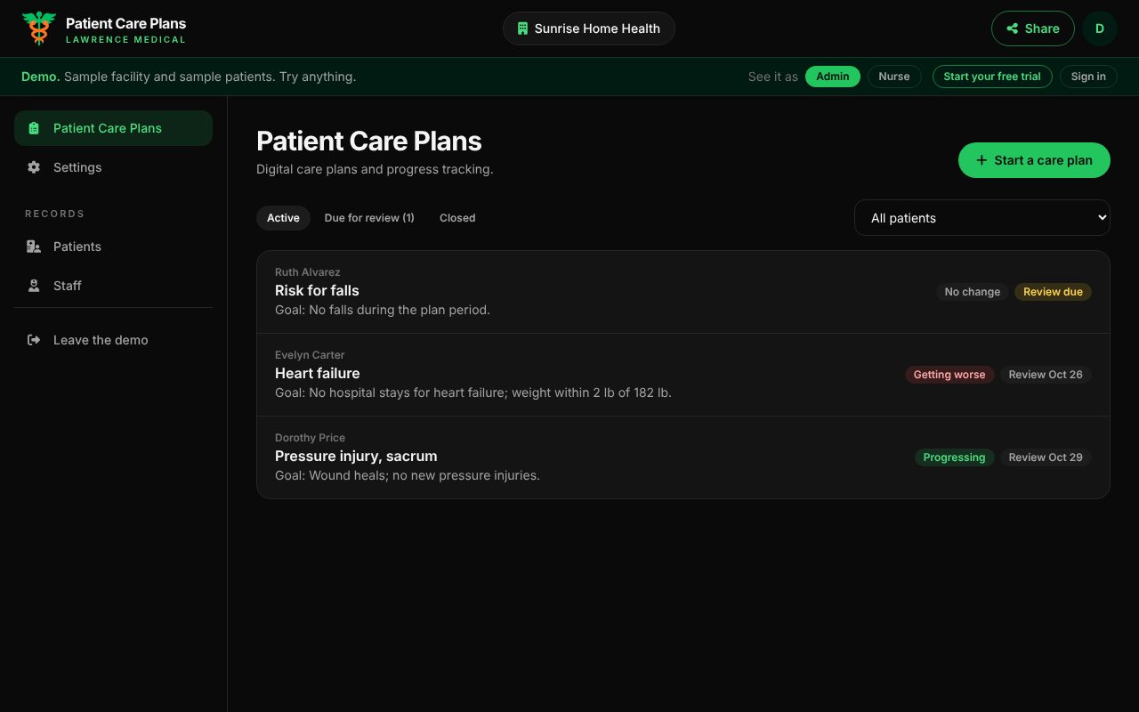The width and height of the screenshot is (1139, 712).
Task: Click the Review Oct 26 badge
Action: tap(1046, 375)
